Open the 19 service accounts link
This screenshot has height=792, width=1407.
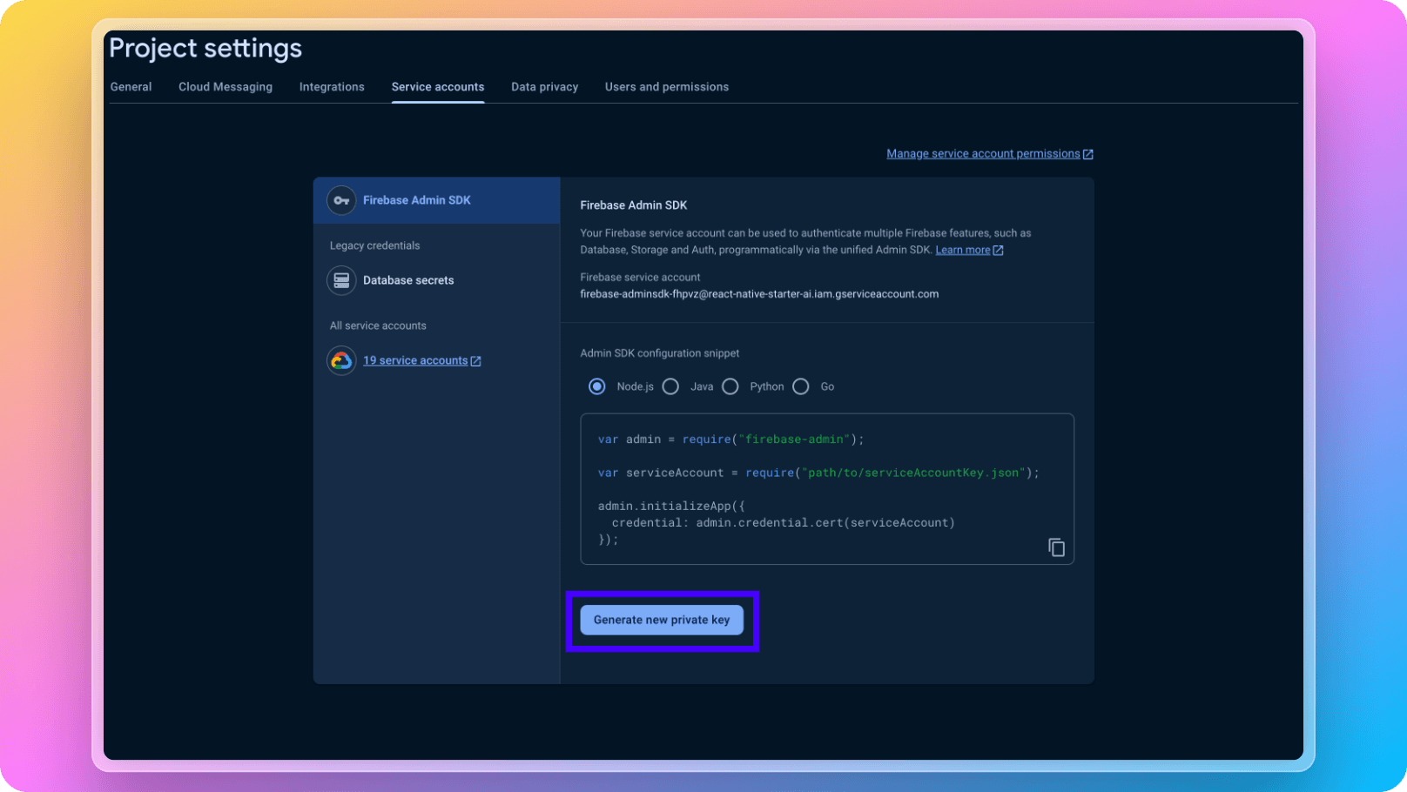pyautogui.click(x=415, y=360)
